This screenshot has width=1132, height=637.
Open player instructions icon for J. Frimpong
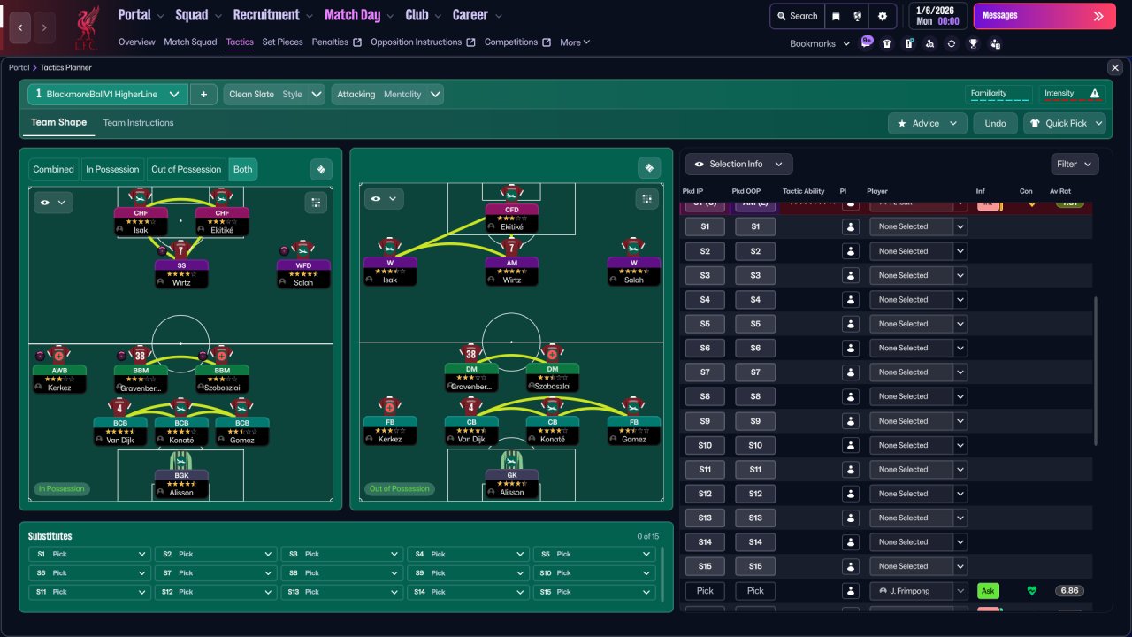click(851, 591)
